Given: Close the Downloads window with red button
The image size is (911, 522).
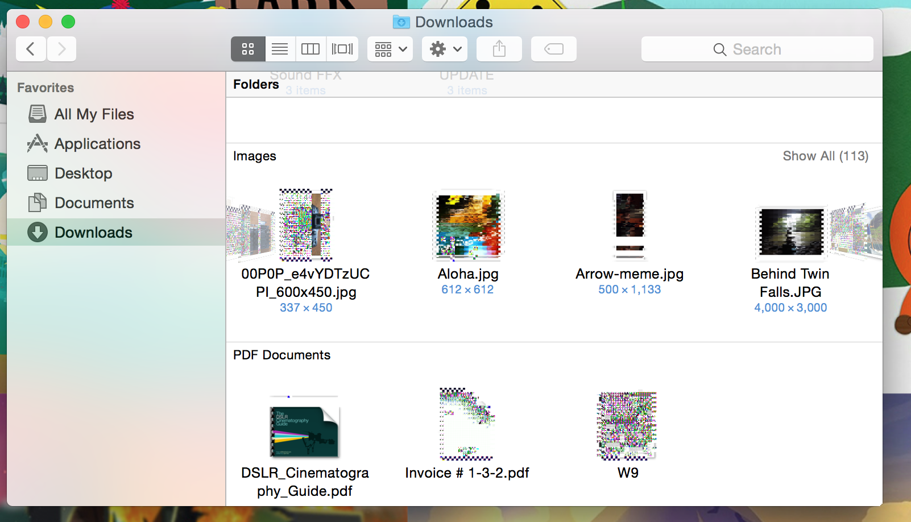Looking at the screenshot, I should click(23, 22).
